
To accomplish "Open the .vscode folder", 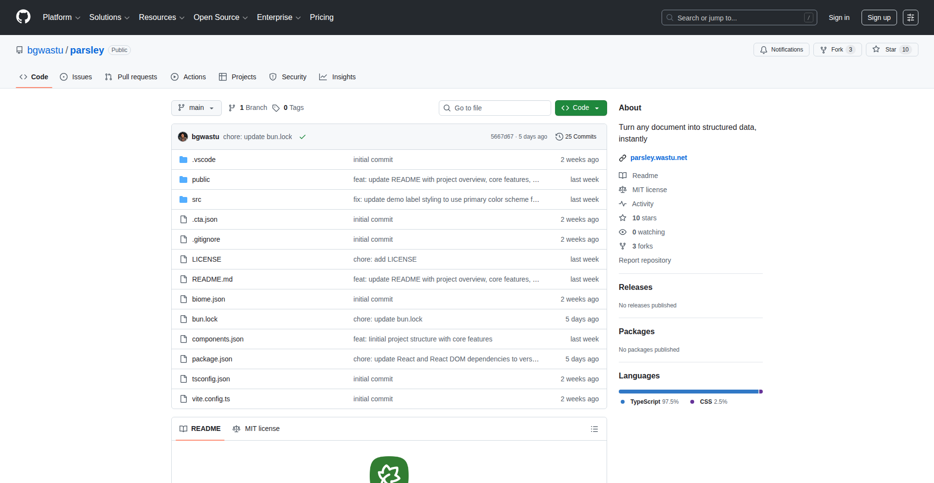I will (203, 160).
